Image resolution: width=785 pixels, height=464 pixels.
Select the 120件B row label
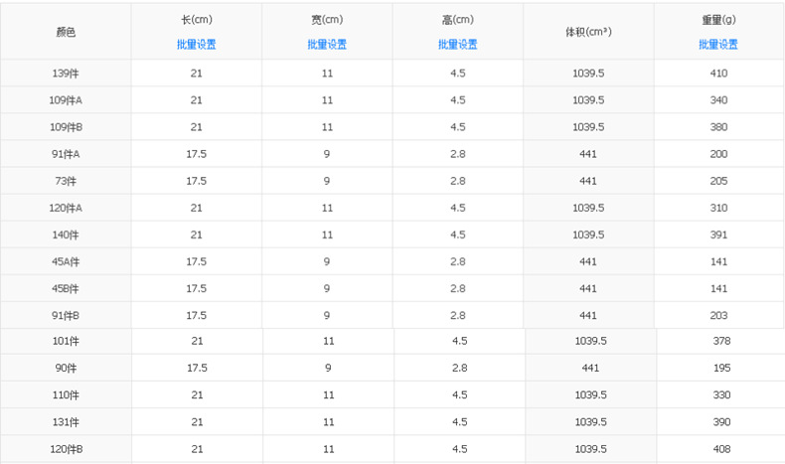pyautogui.click(x=67, y=449)
